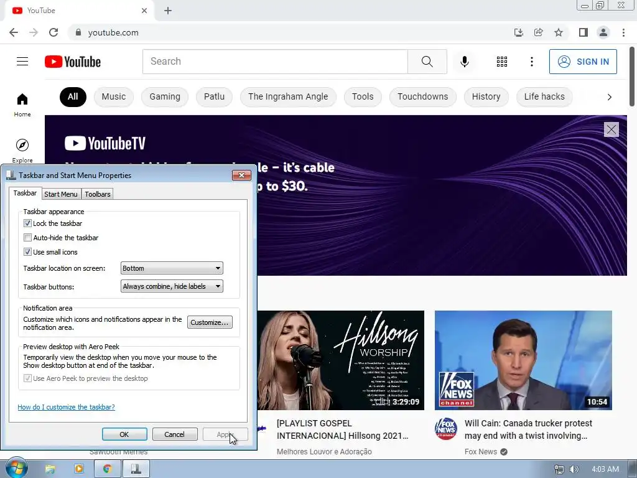Click the install app icon in the address bar

click(518, 32)
